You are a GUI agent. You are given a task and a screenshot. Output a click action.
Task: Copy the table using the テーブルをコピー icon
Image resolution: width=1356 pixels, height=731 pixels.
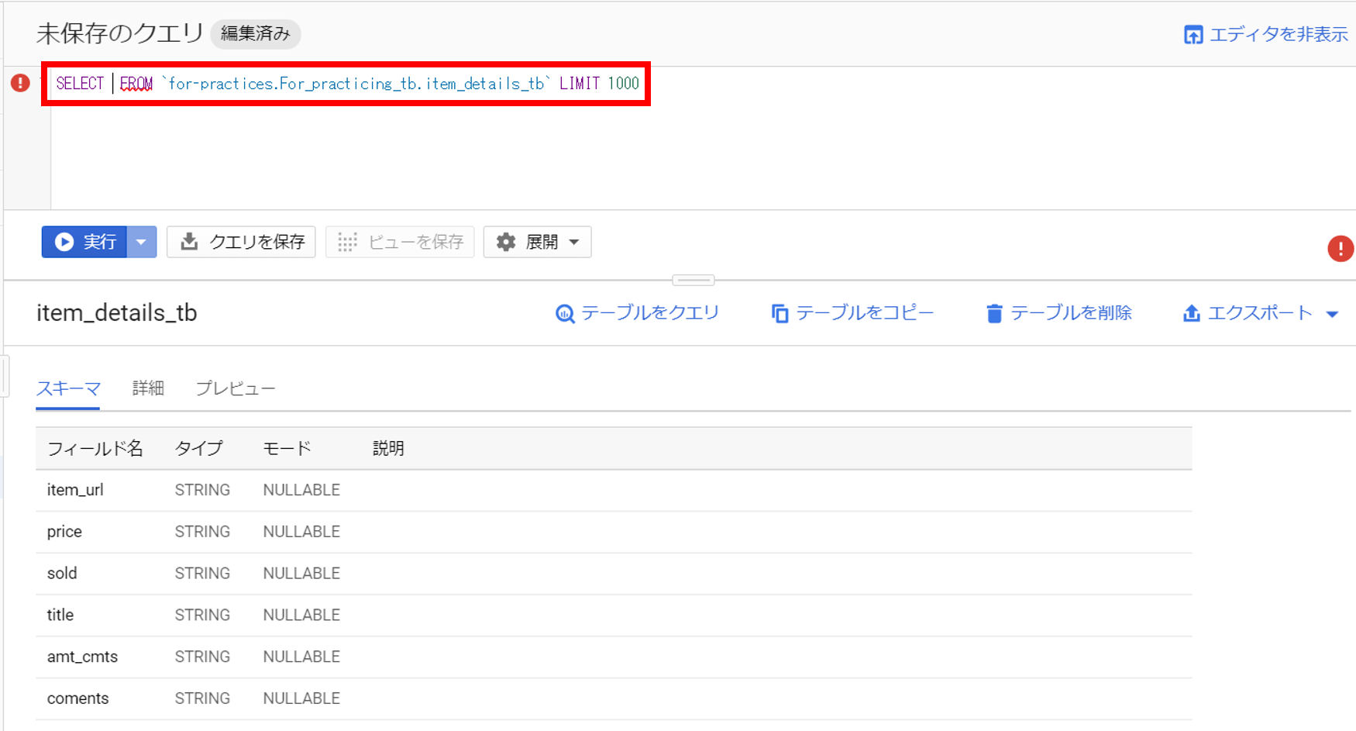pyautogui.click(x=780, y=313)
